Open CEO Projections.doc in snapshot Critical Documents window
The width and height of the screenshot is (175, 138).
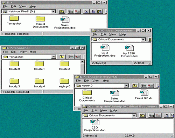click(95, 125)
